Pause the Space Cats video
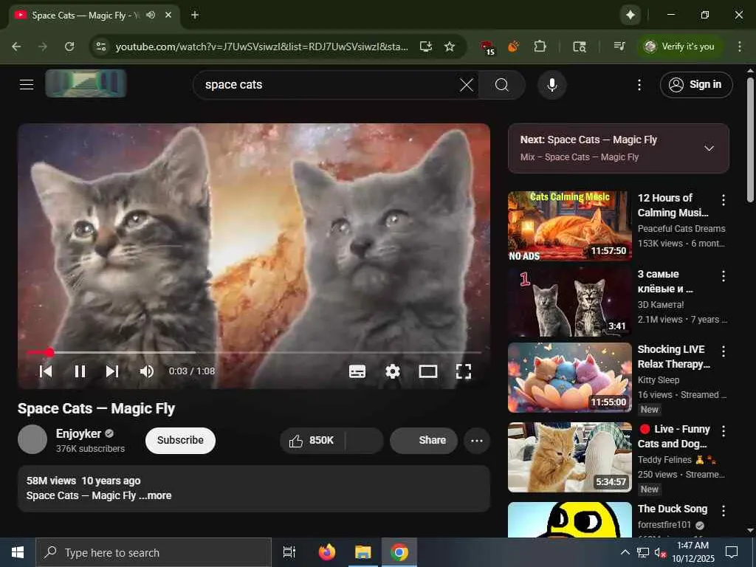Viewport: 756px width, 567px height. click(x=80, y=371)
